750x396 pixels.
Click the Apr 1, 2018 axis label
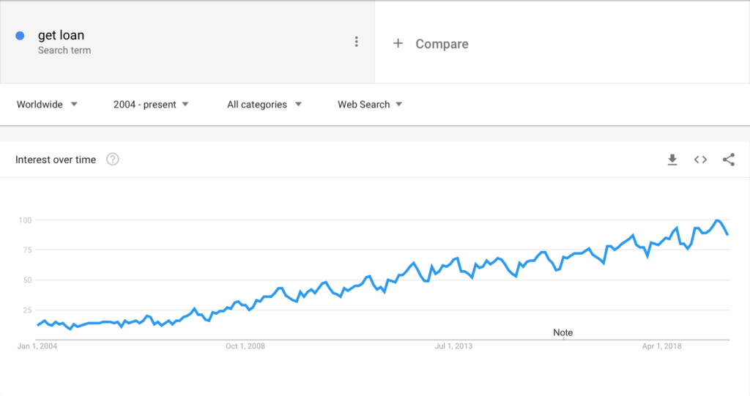[661, 345]
